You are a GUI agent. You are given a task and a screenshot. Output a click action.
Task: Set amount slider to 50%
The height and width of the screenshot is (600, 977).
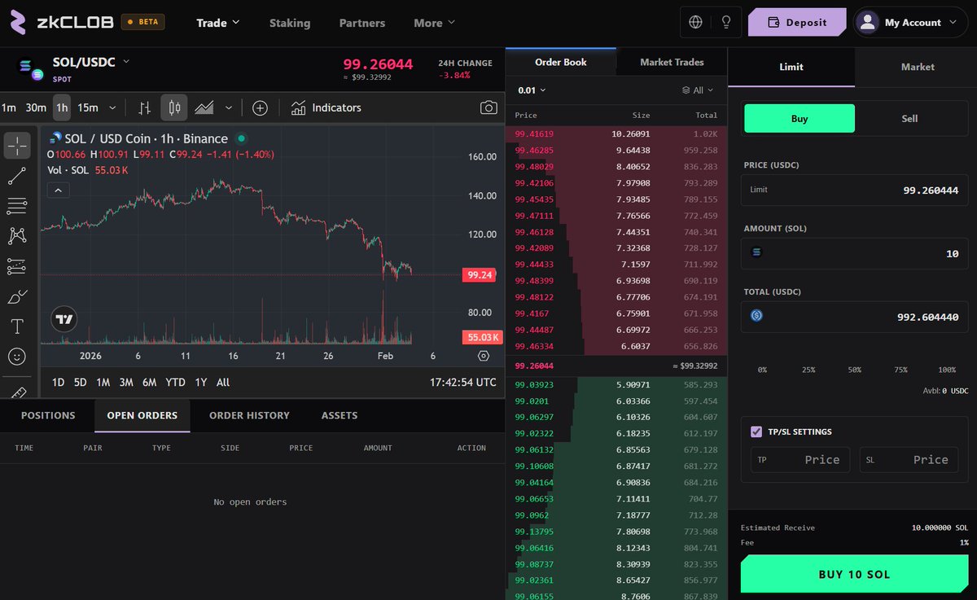pos(854,370)
